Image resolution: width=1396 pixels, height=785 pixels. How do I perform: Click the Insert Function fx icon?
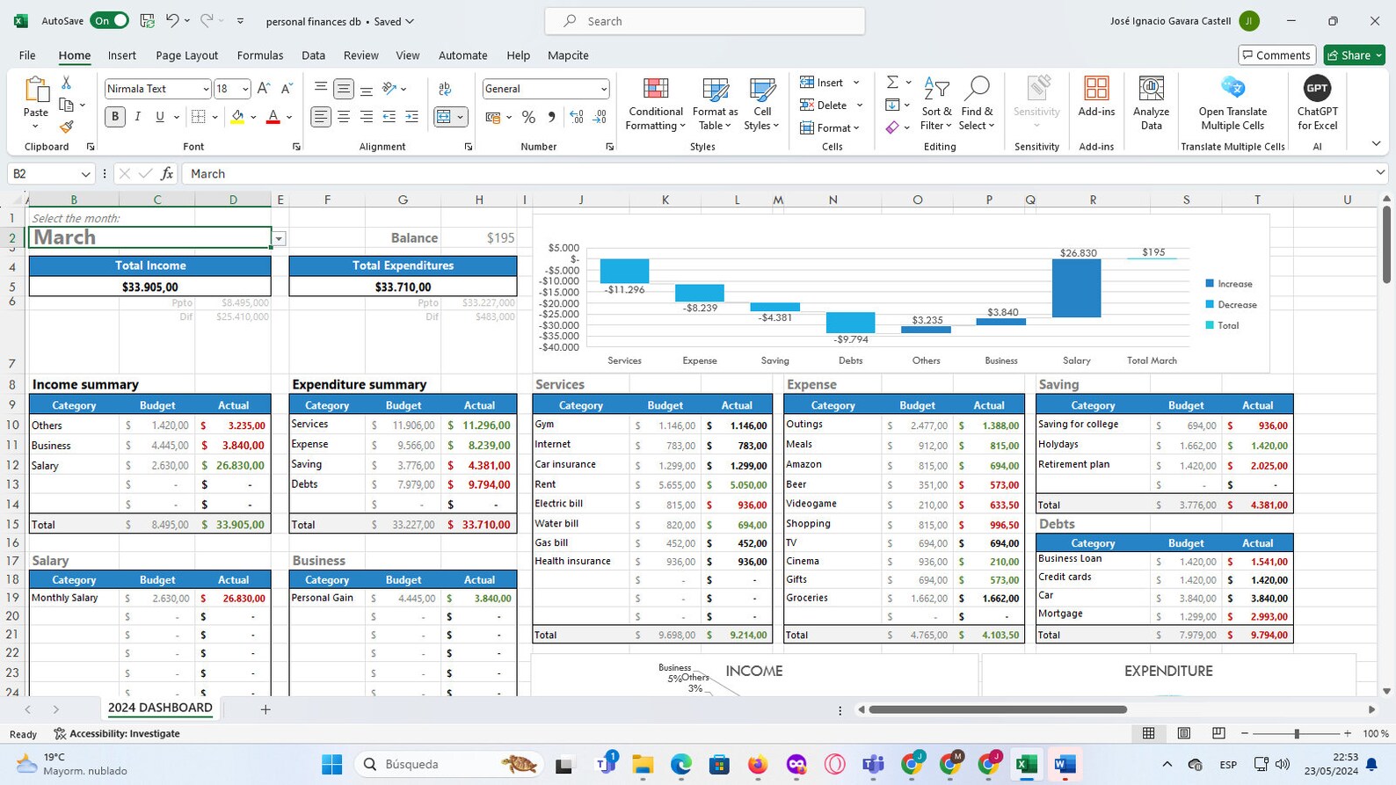click(x=167, y=174)
